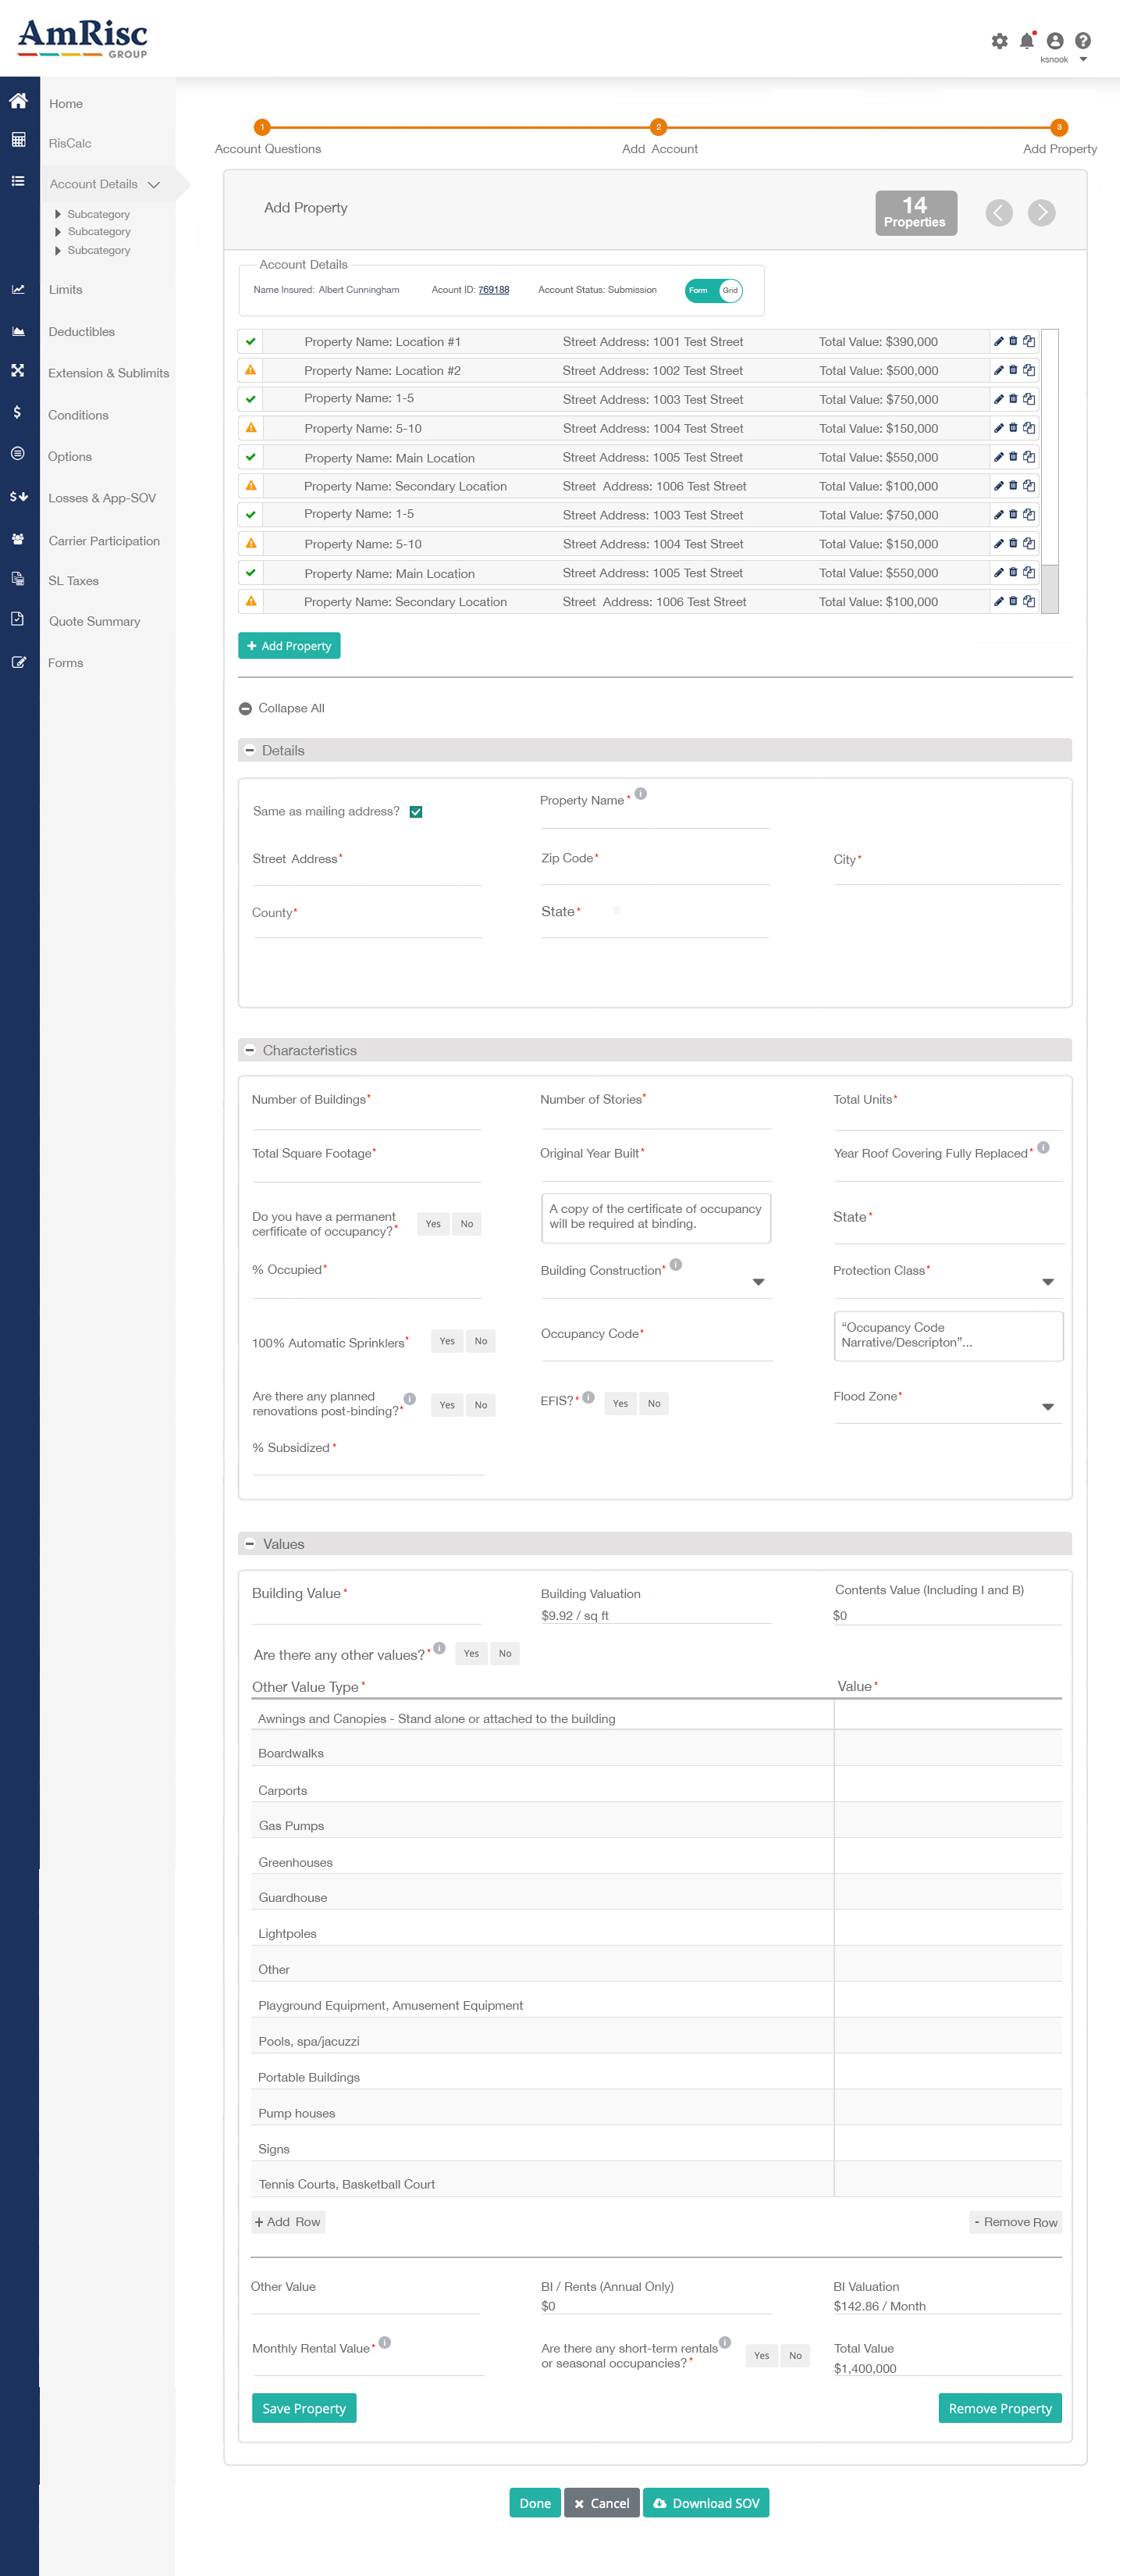Open Deductibles in the sidebar menu
1123x2576 pixels.
pos(82,332)
